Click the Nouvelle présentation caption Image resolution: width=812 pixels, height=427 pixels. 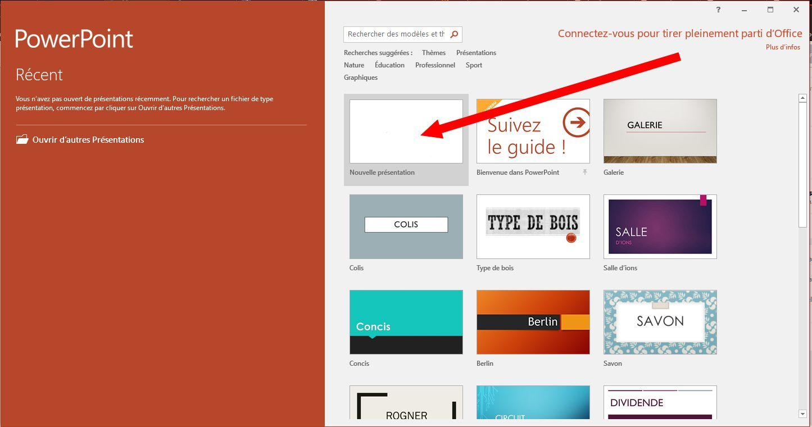[382, 172]
